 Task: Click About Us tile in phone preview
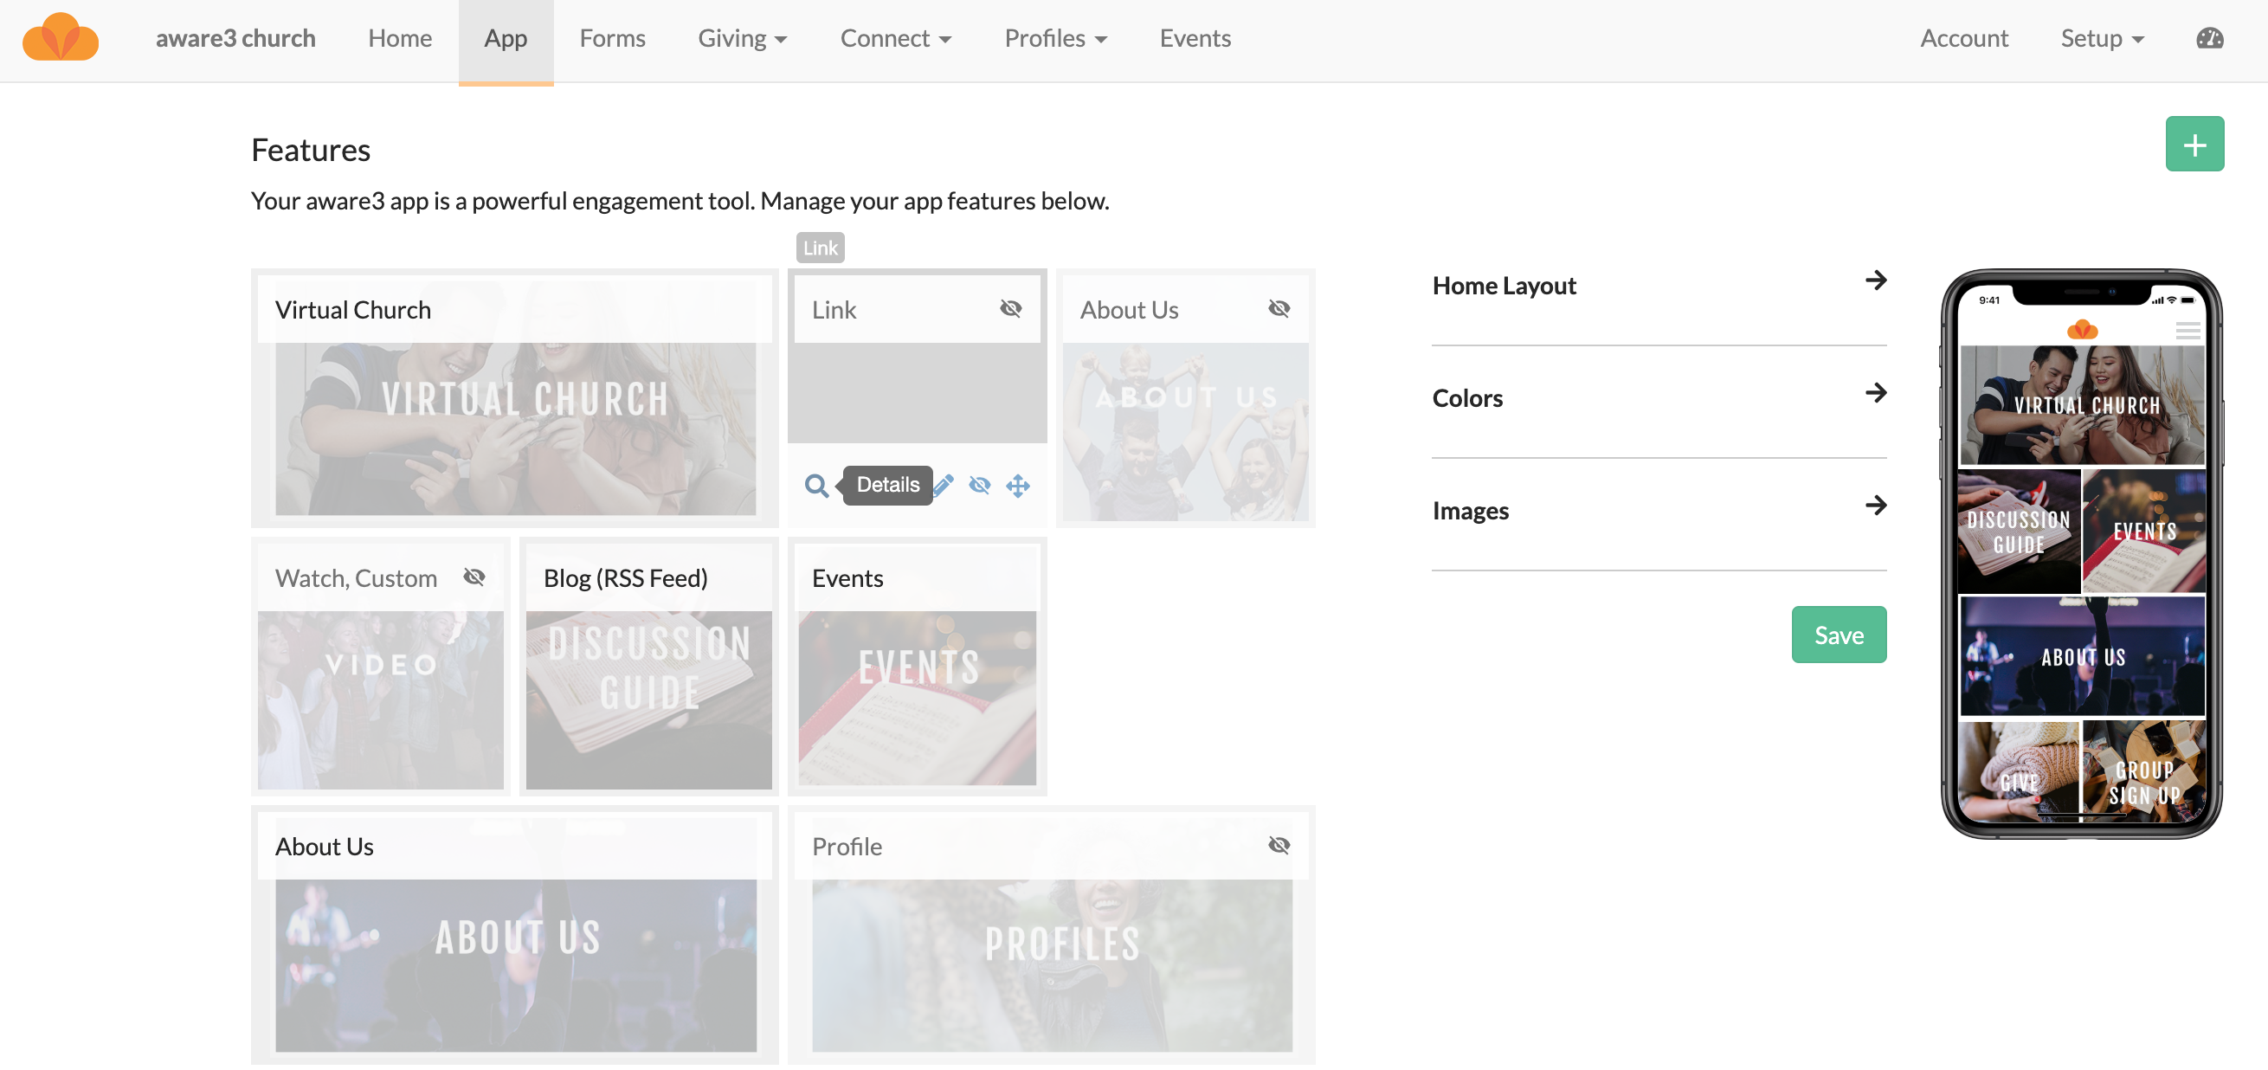[x=2081, y=656]
